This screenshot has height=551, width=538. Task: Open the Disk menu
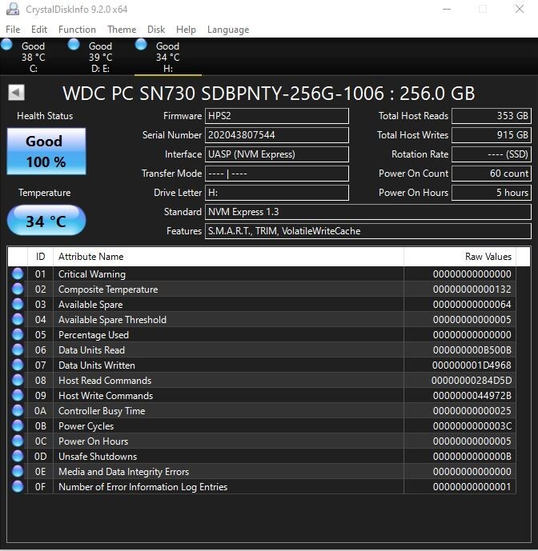[156, 30]
